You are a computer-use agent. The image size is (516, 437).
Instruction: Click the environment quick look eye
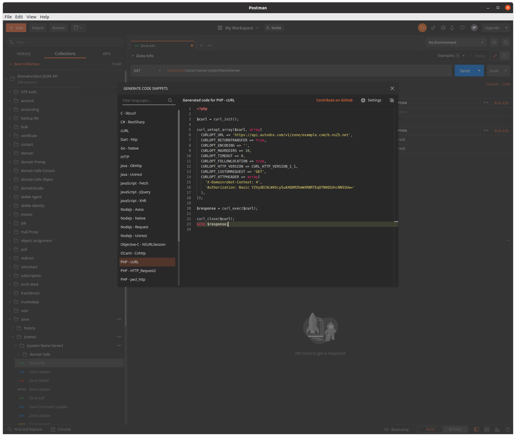(x=494, y=42)
